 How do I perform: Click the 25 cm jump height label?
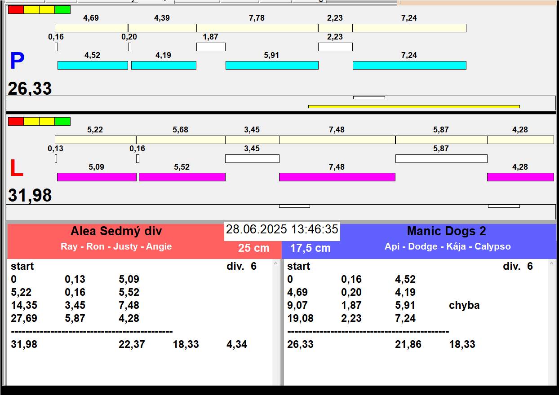(253, 248)
